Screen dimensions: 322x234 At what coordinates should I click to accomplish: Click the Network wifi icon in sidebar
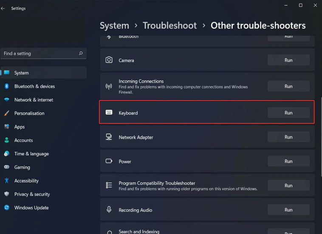pyautogui.click(x=6, y=100)
